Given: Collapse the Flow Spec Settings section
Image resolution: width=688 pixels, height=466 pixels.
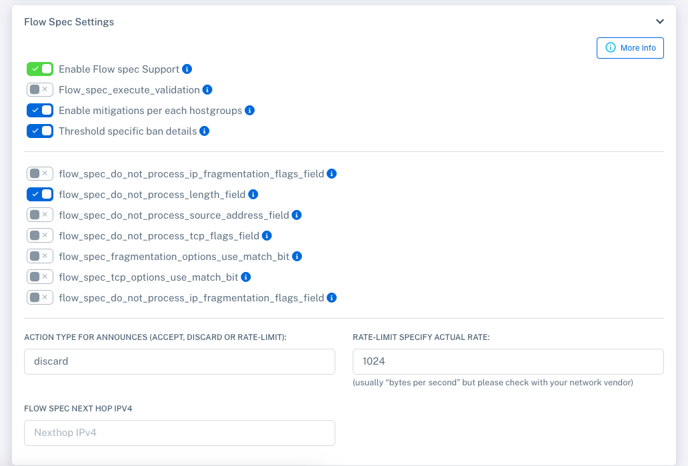Looking at the screenshot, I should click(659, 21).
